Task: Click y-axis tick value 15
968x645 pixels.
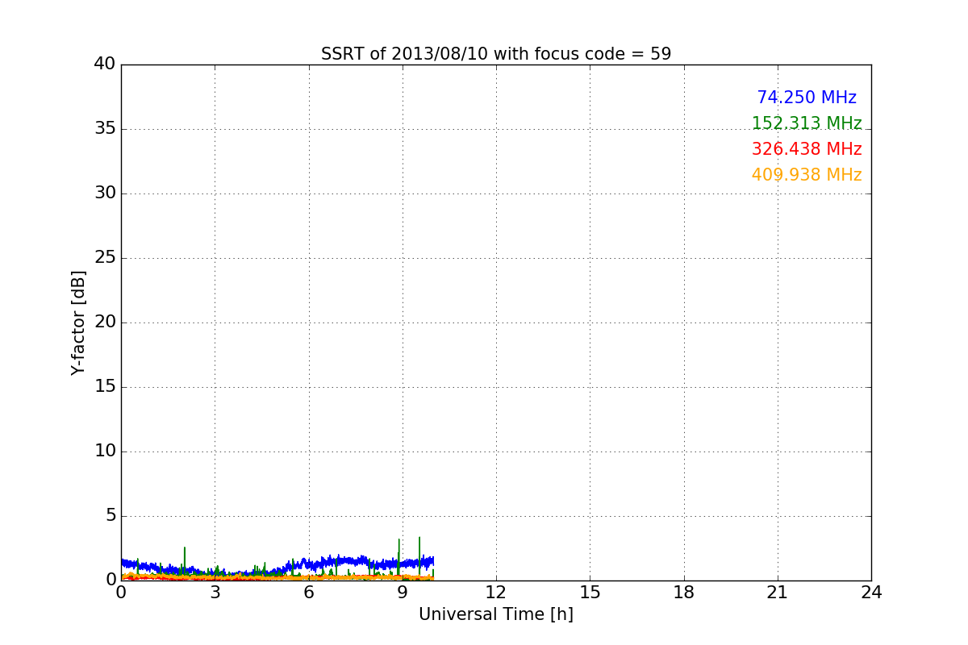Action: (x=105, y=387)
